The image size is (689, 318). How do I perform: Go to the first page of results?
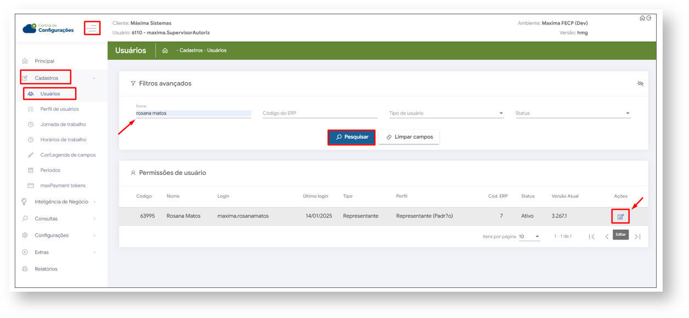click(x=591, y=237)
